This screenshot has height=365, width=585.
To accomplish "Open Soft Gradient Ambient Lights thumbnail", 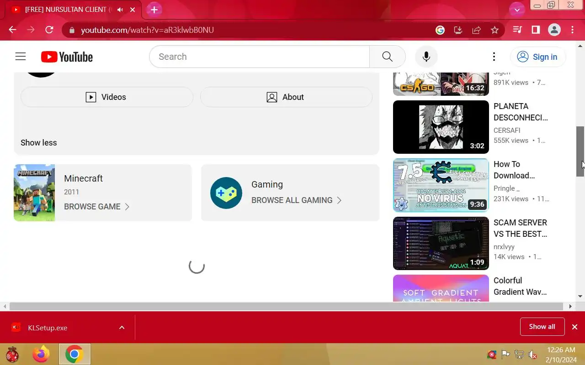I will click(441, 288).
